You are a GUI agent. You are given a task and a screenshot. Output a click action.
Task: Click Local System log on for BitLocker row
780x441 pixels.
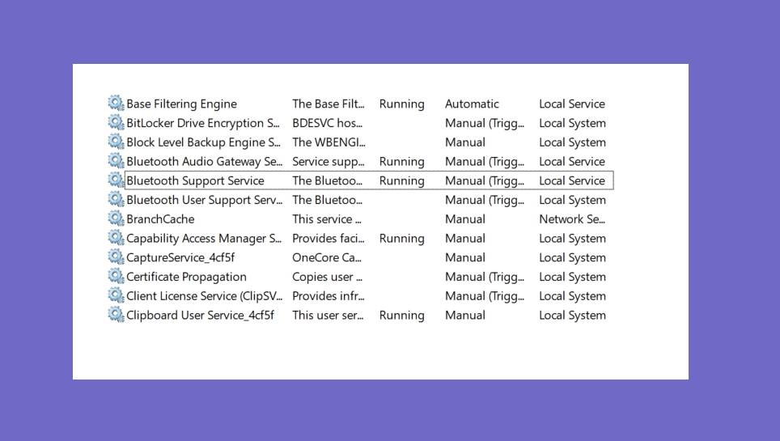[x=573, y=123]
